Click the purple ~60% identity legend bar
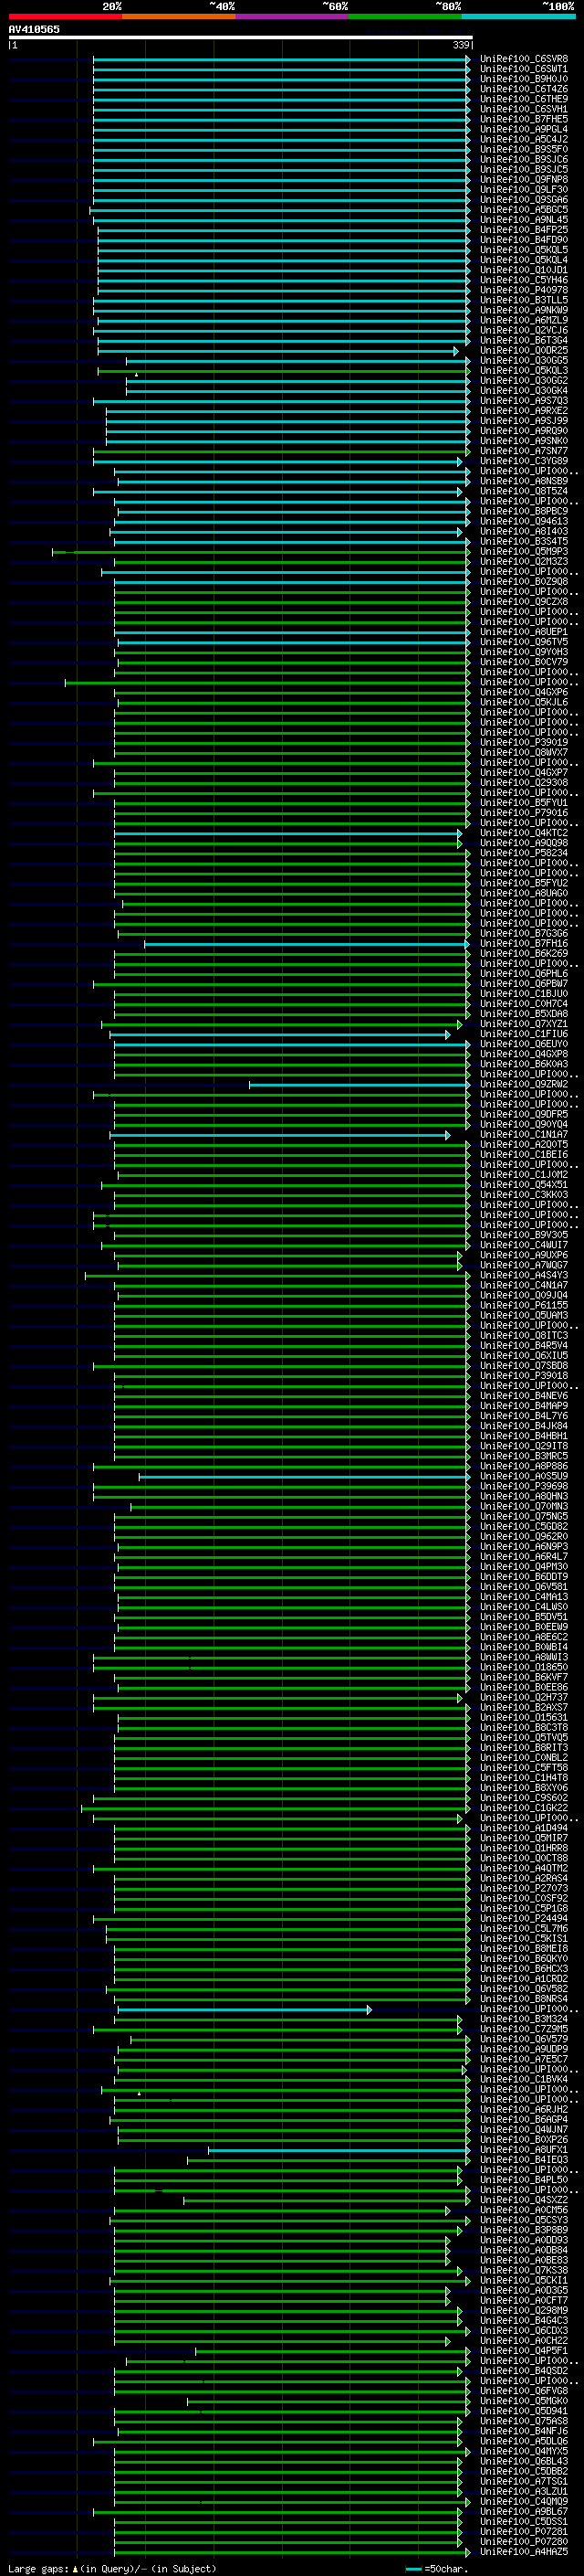Image resolution: width=584 pixels, height=2576 pixels. (291, 16)
